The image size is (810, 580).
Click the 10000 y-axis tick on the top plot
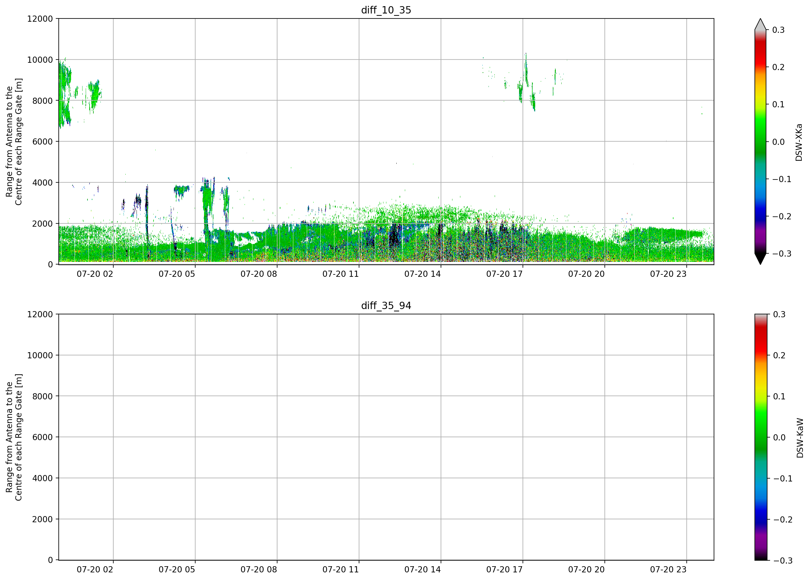(x=40, y=60)
